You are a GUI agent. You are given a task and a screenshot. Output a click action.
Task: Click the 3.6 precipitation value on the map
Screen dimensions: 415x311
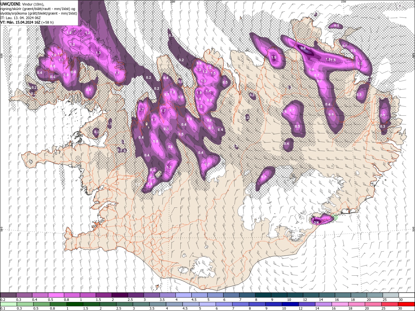(x=303, y=48)
